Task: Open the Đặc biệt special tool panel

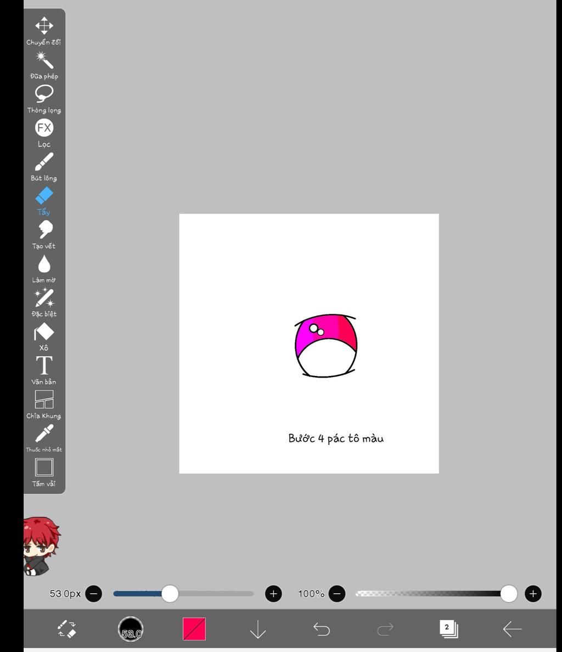Action: [x=43, y=297]
